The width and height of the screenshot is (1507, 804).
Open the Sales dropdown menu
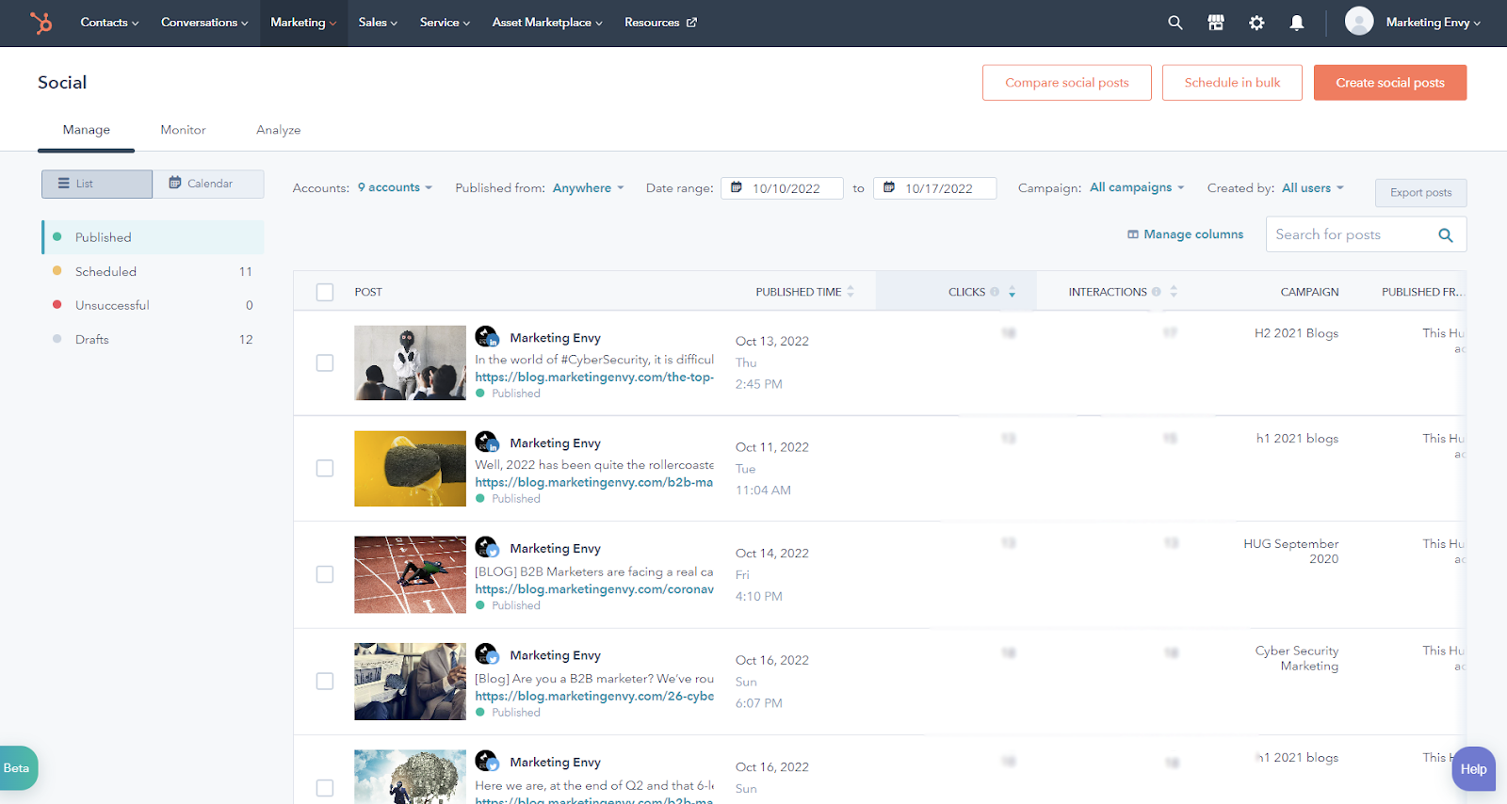click(x=378, y=23)
